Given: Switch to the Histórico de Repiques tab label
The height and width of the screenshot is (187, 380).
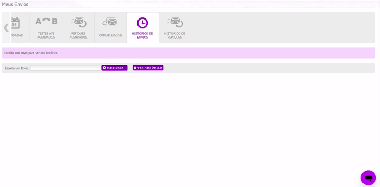Looking at the screenshot, I should [175, 35].
